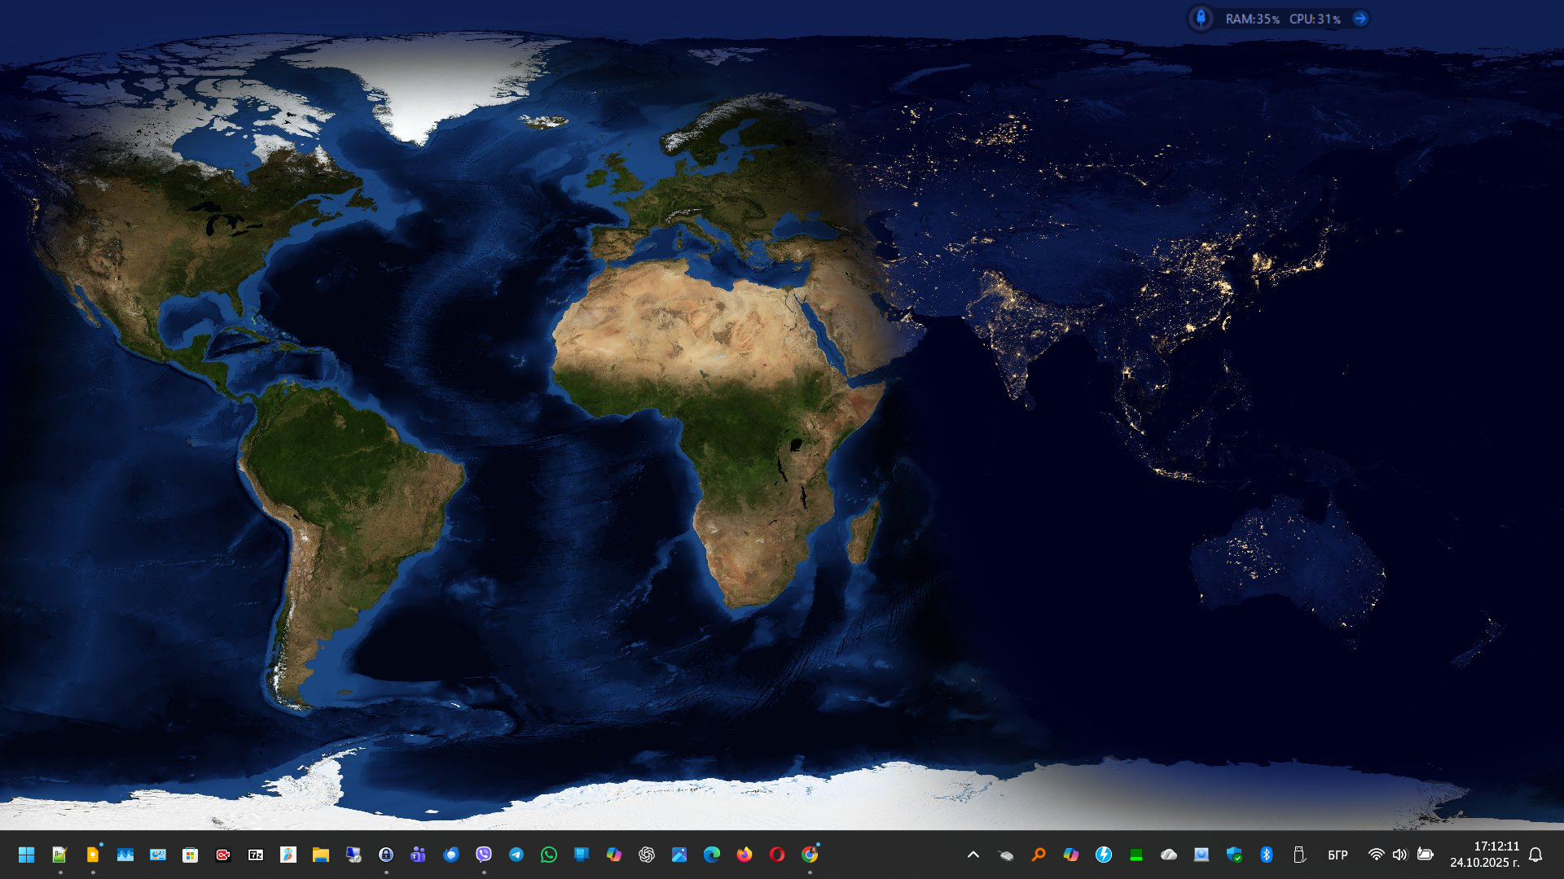The height and width of the screenshot is (879, 1564).
Task: Open Wi-Fi network status icon
Action: [x=1376, y=855]
